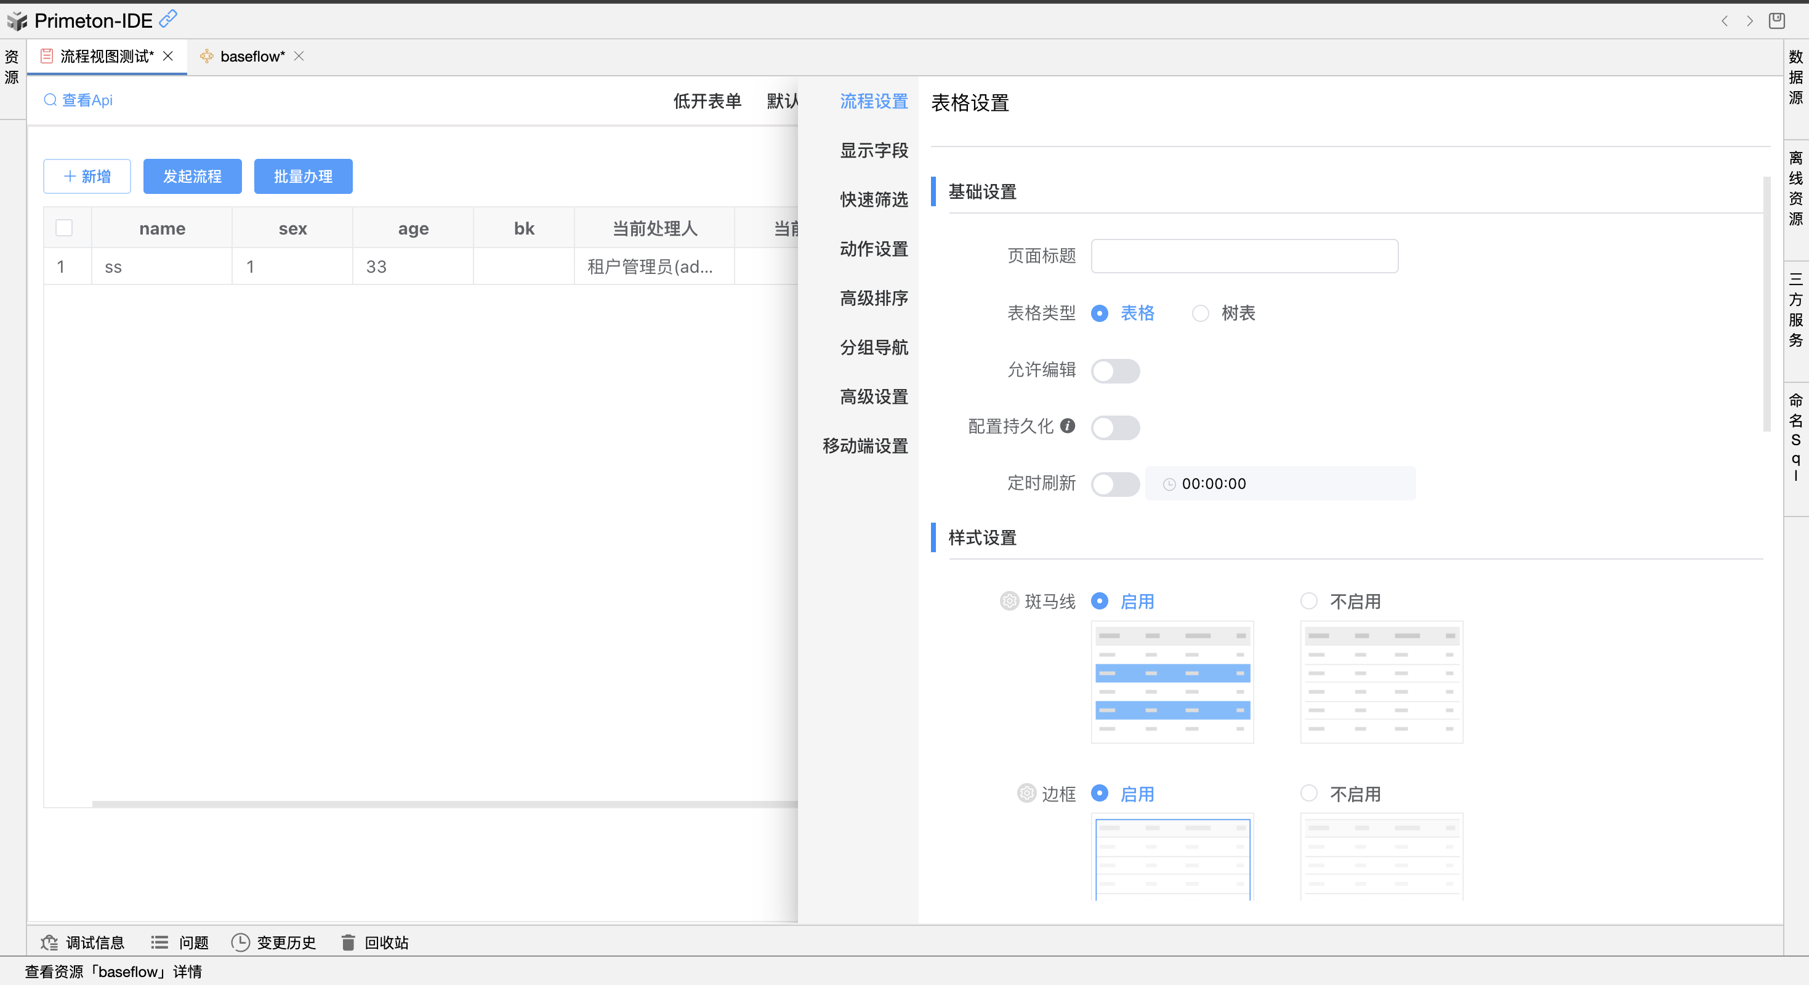The height and width of the screenshot is (985, 1809).
Task: Choose 不启用 for 斑马线
Action: coord(1308,601)
